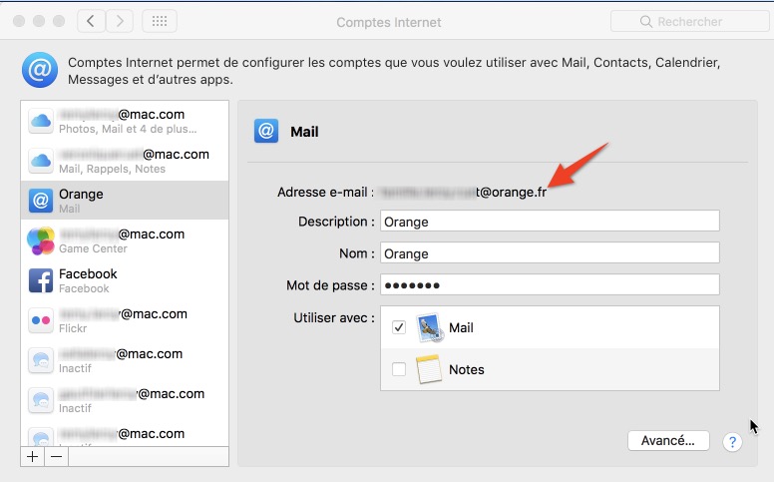Click the Comptes Internet window title
This screenshot has width=774, height=482.
point(389,22)
